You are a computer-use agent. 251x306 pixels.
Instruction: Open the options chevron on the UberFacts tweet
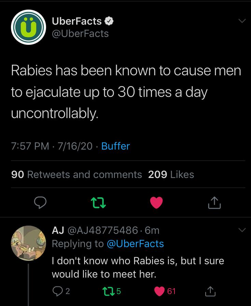coord(241,21)
